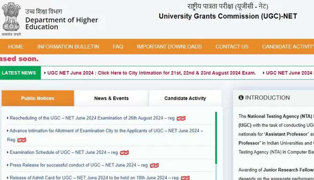Open Press Release for successful conduct notice
This screenshot has width=314, height=180.
click(x=79, y=165)
